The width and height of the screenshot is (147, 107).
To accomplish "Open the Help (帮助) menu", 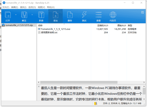I will tap(51, 7).
